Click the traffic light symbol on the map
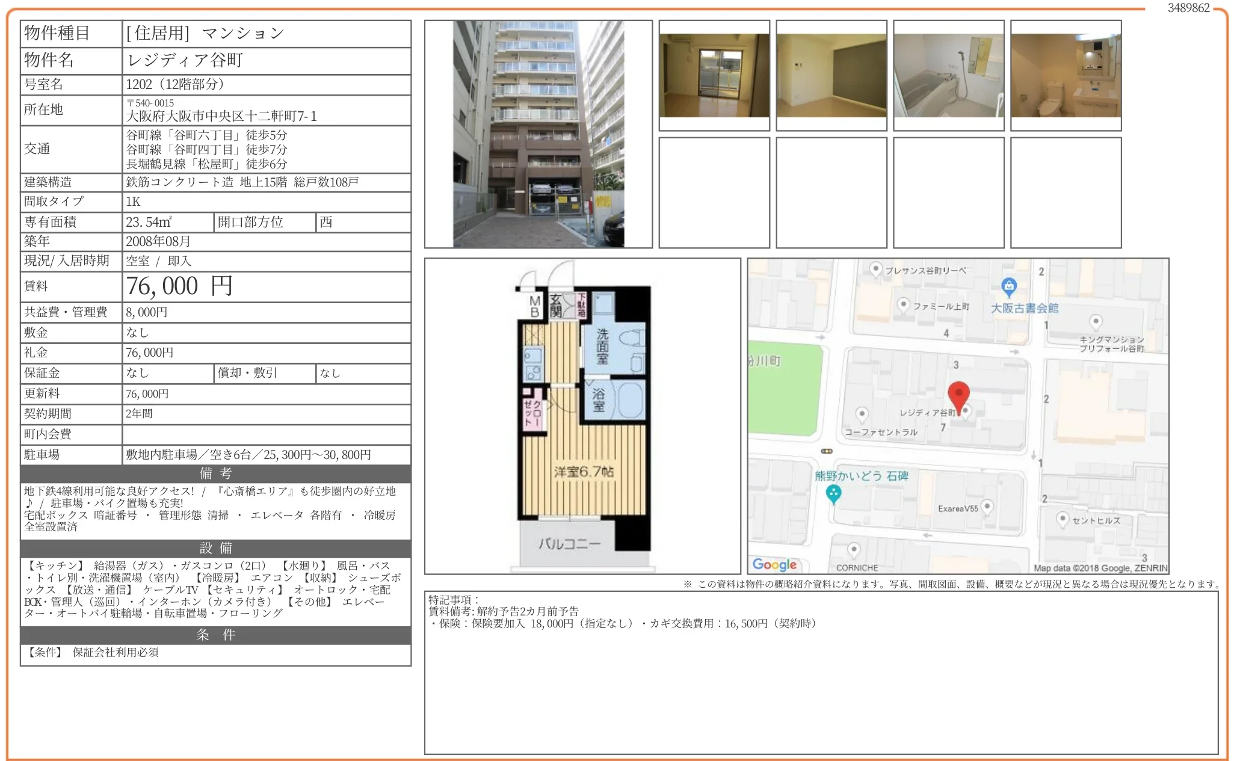This screenshot has width=1237, height=761. [826, 451]
